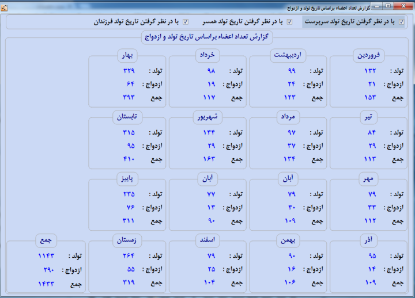Toggle the تاریخ تولد سرپرست checkbox

402,22
